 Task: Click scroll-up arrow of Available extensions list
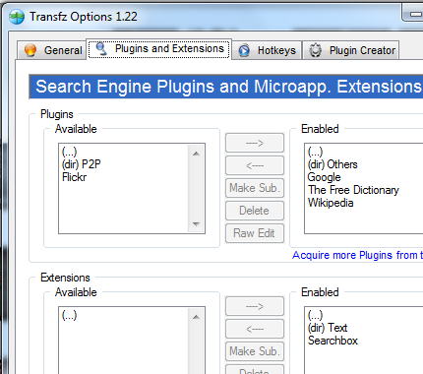tap(196, 317)
